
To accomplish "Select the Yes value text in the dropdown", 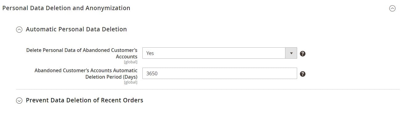I will click(x=150, y=53).
